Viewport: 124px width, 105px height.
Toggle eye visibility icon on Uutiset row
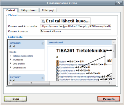[78, 62]
